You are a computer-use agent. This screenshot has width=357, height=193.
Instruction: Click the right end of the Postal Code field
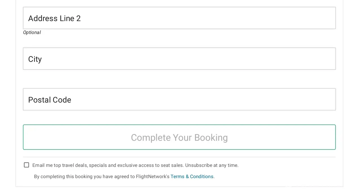pyautogui.click(x=324, y=99)
